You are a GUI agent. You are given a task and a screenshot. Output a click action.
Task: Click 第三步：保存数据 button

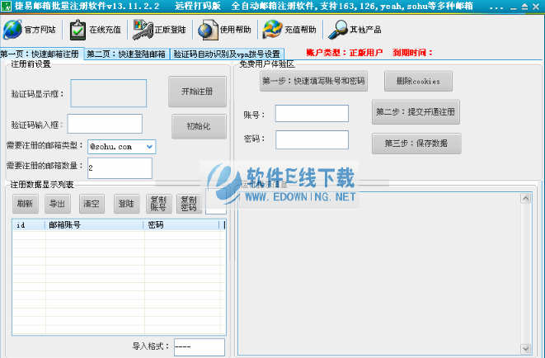(416, 143)
